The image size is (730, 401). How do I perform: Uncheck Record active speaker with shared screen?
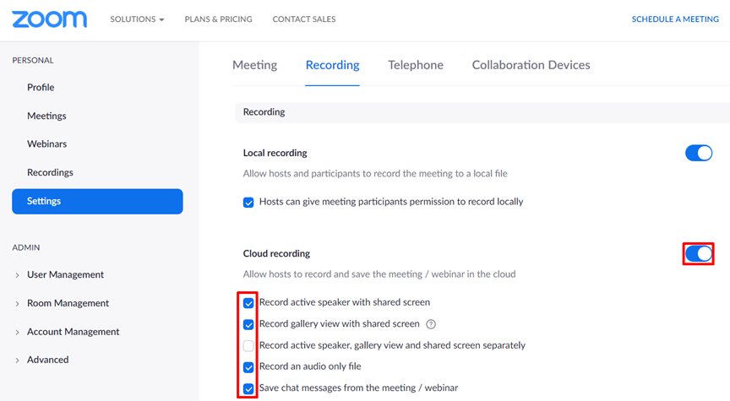point(248,303)
